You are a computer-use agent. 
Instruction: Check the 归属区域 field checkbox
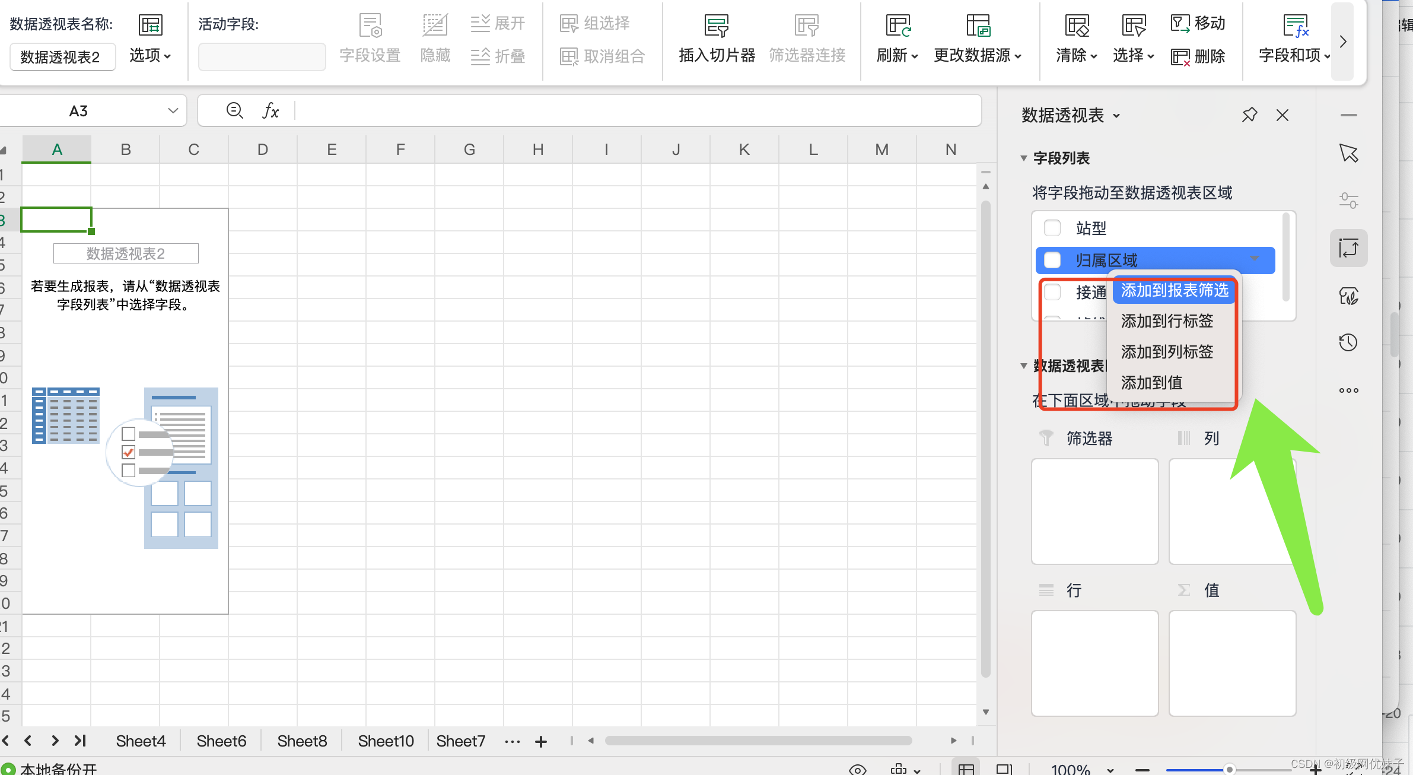coord(1052,260)
